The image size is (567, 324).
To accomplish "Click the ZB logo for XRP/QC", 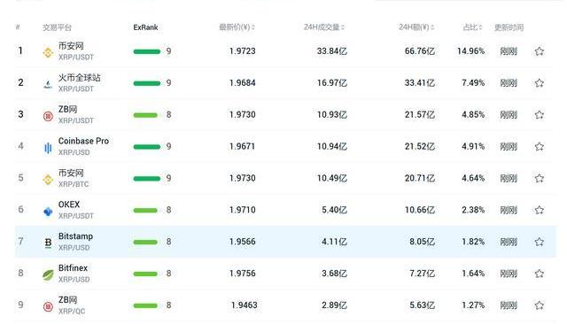I will tap(48, 306).
